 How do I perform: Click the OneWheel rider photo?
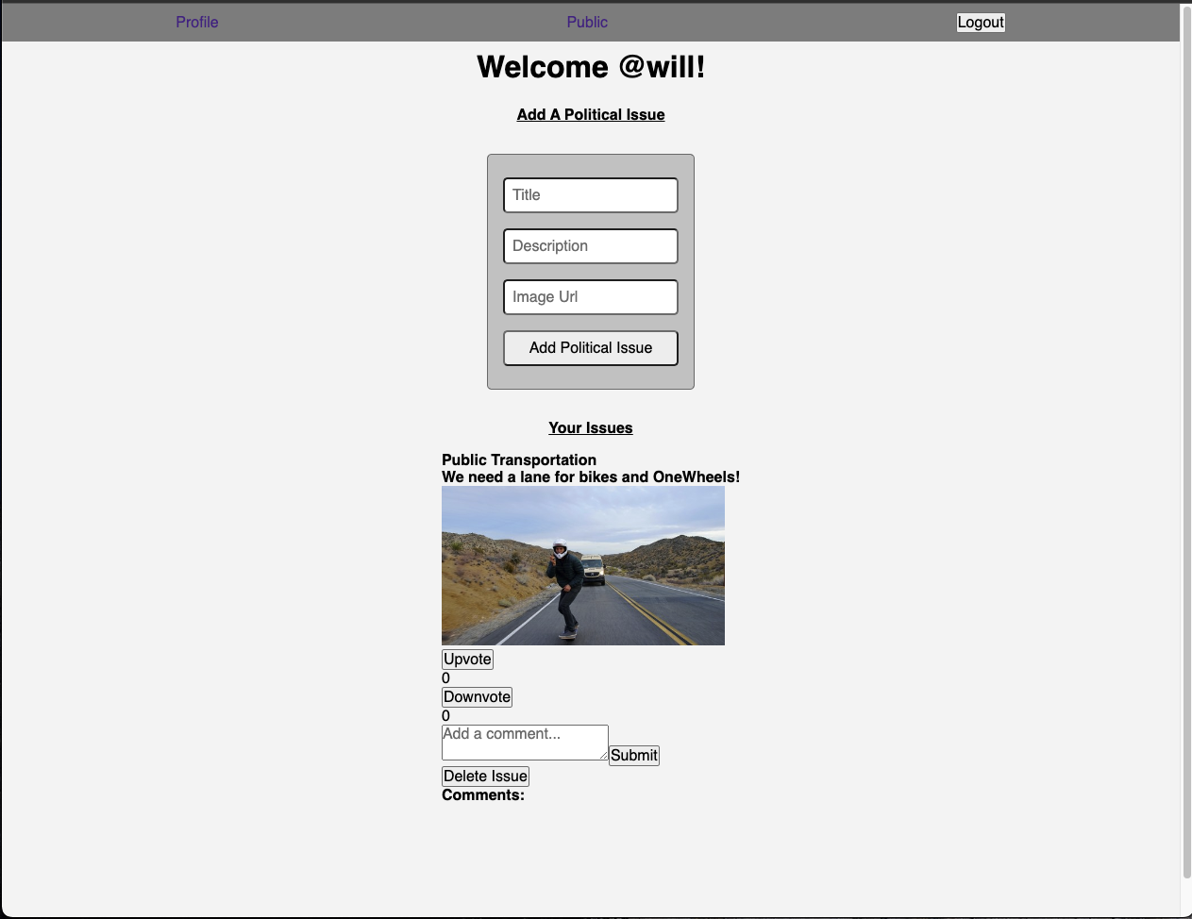pos(583,565)
